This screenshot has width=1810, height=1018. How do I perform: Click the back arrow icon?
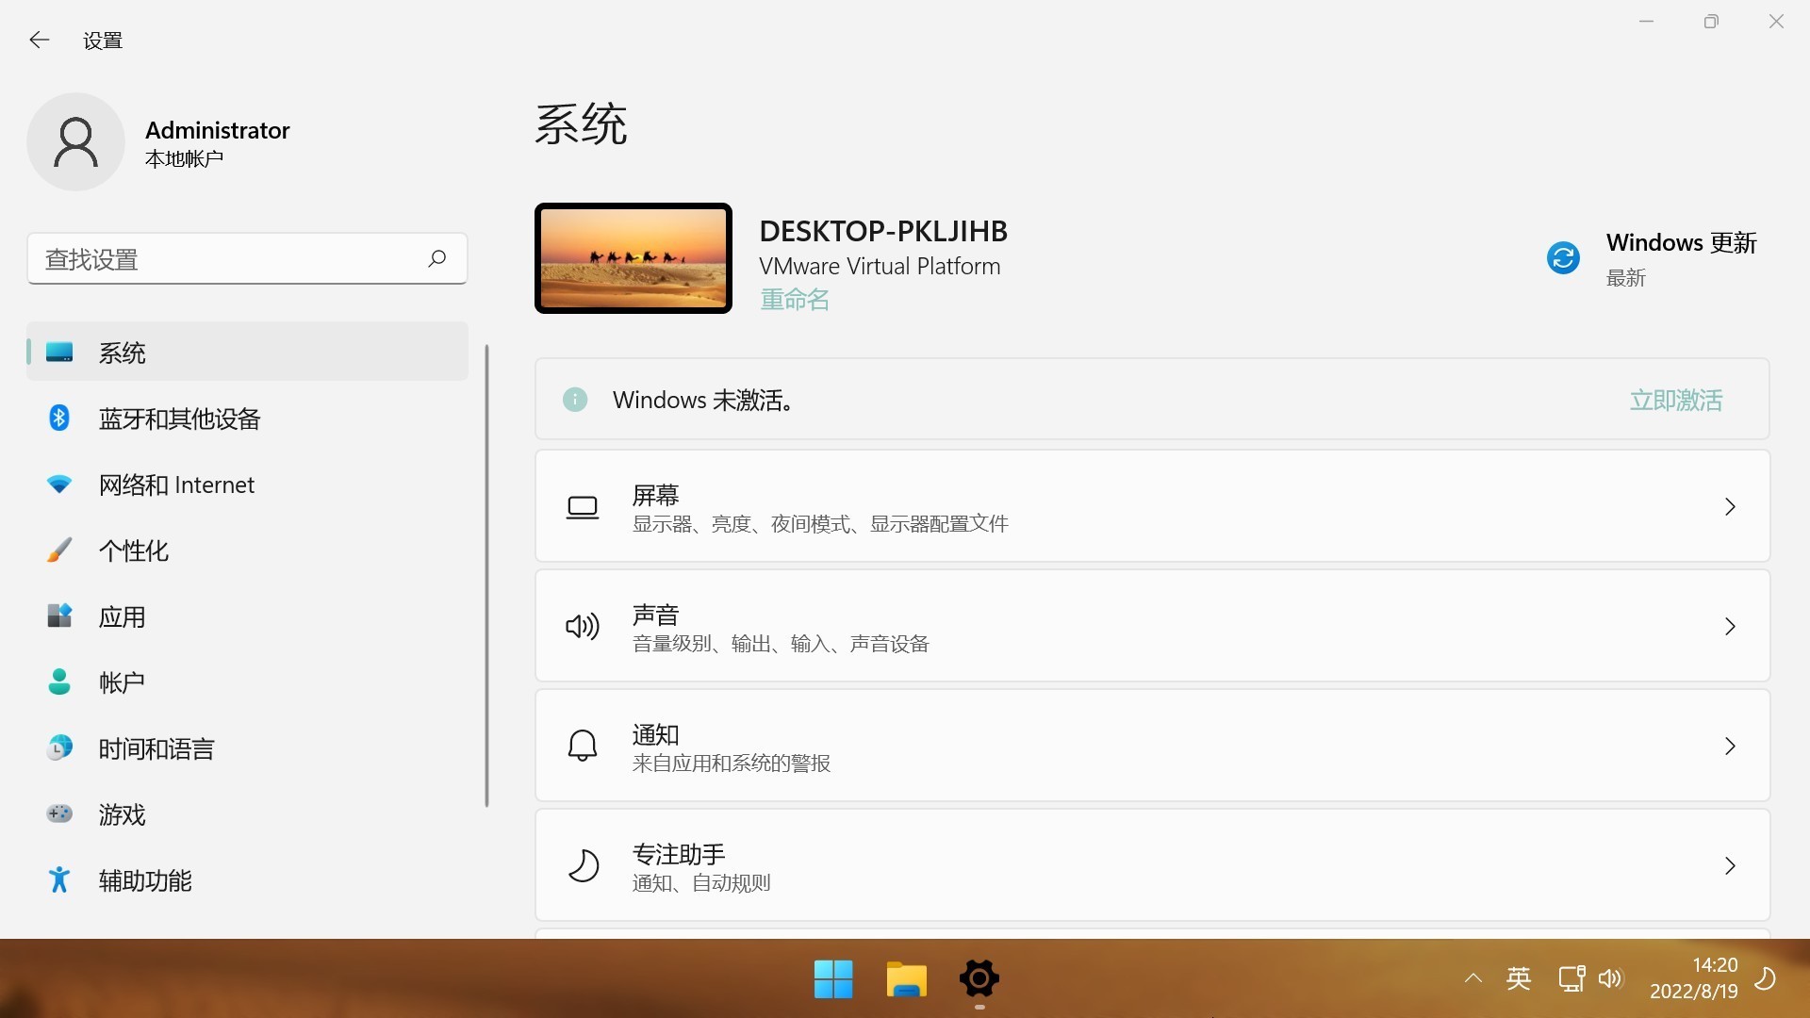click(39, 40)
